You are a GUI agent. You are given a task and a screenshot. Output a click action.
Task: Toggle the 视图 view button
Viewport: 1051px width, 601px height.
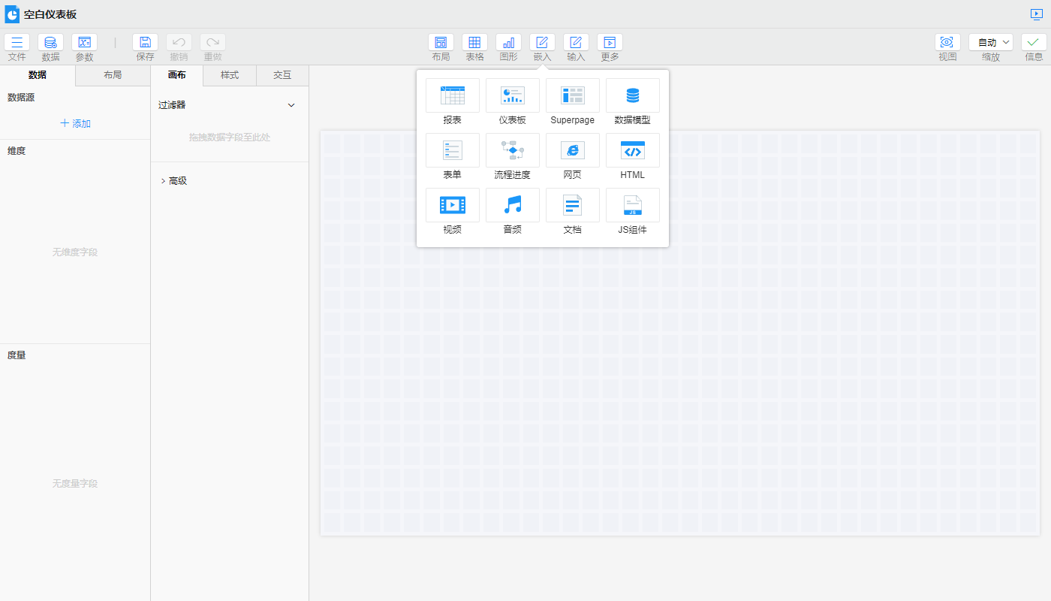[x=947, y=43]
